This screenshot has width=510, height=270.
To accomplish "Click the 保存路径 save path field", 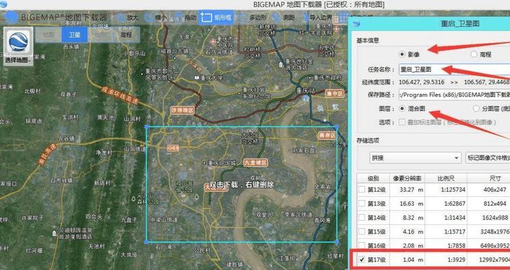I will [455, 94].
